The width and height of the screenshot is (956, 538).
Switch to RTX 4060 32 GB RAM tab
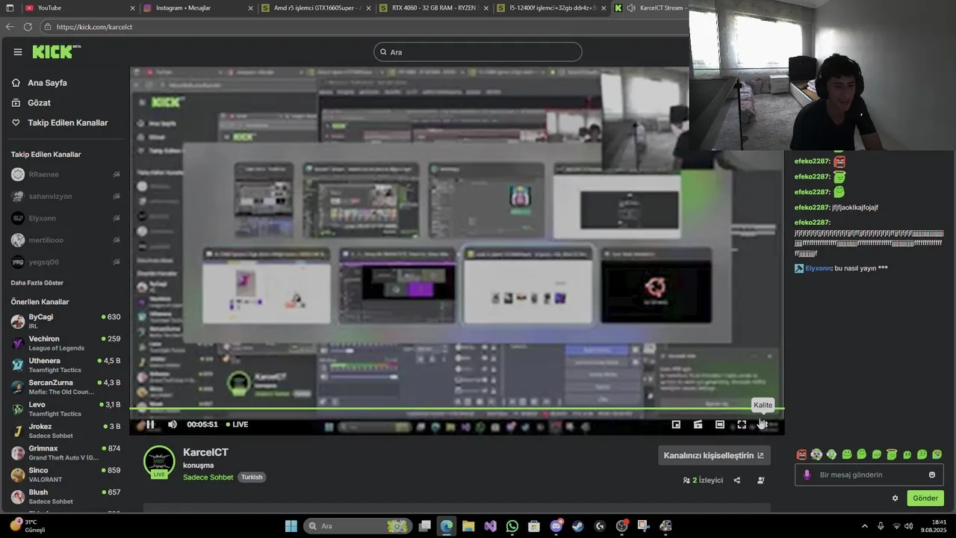coord(435,7)
